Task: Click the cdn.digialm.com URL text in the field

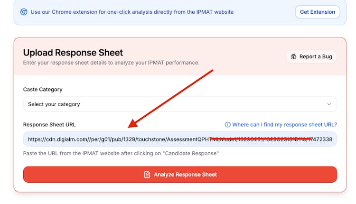Action: [119, 139]
